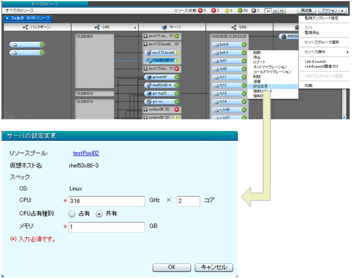Open the アクション dropdown menu
352x279 pixels.
332,10
